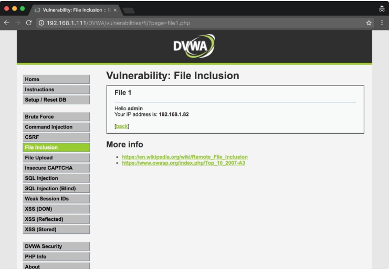The height and width of the screenshot is (270, 389).
Task: Open XSS (Reflected) page
Action: 56,219
